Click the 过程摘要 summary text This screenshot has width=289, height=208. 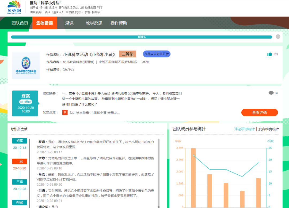click(122, 99)
